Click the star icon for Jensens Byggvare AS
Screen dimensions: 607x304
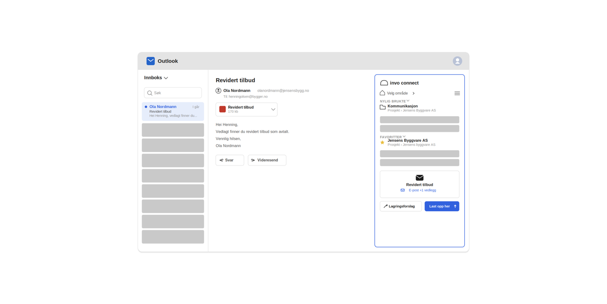click(382, 142)
